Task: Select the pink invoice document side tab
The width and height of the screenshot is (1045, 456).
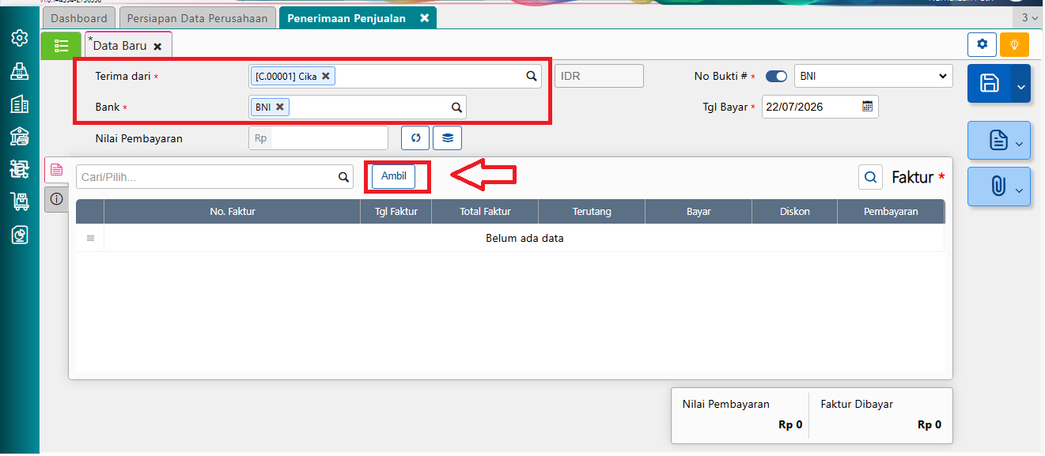Action: (56, 169)
